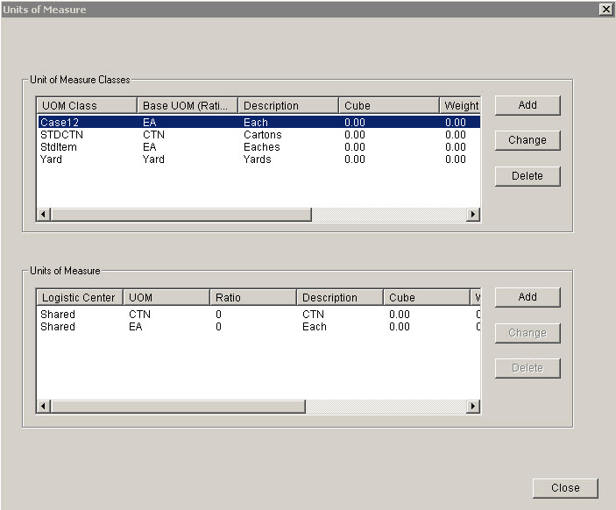
Task: Click left scroll arrow in Units of Measure list
Action: click(x=43, y=407)
